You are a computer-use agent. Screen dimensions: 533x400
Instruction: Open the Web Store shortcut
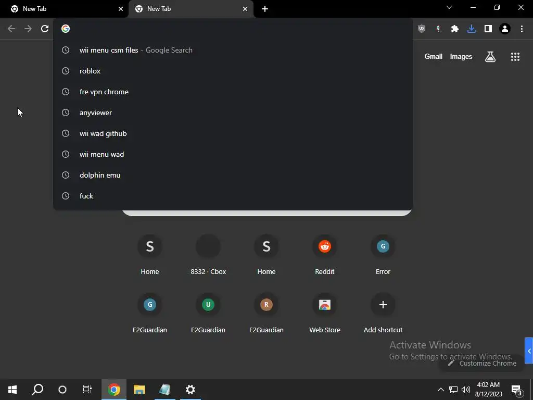tap(325, 312)
